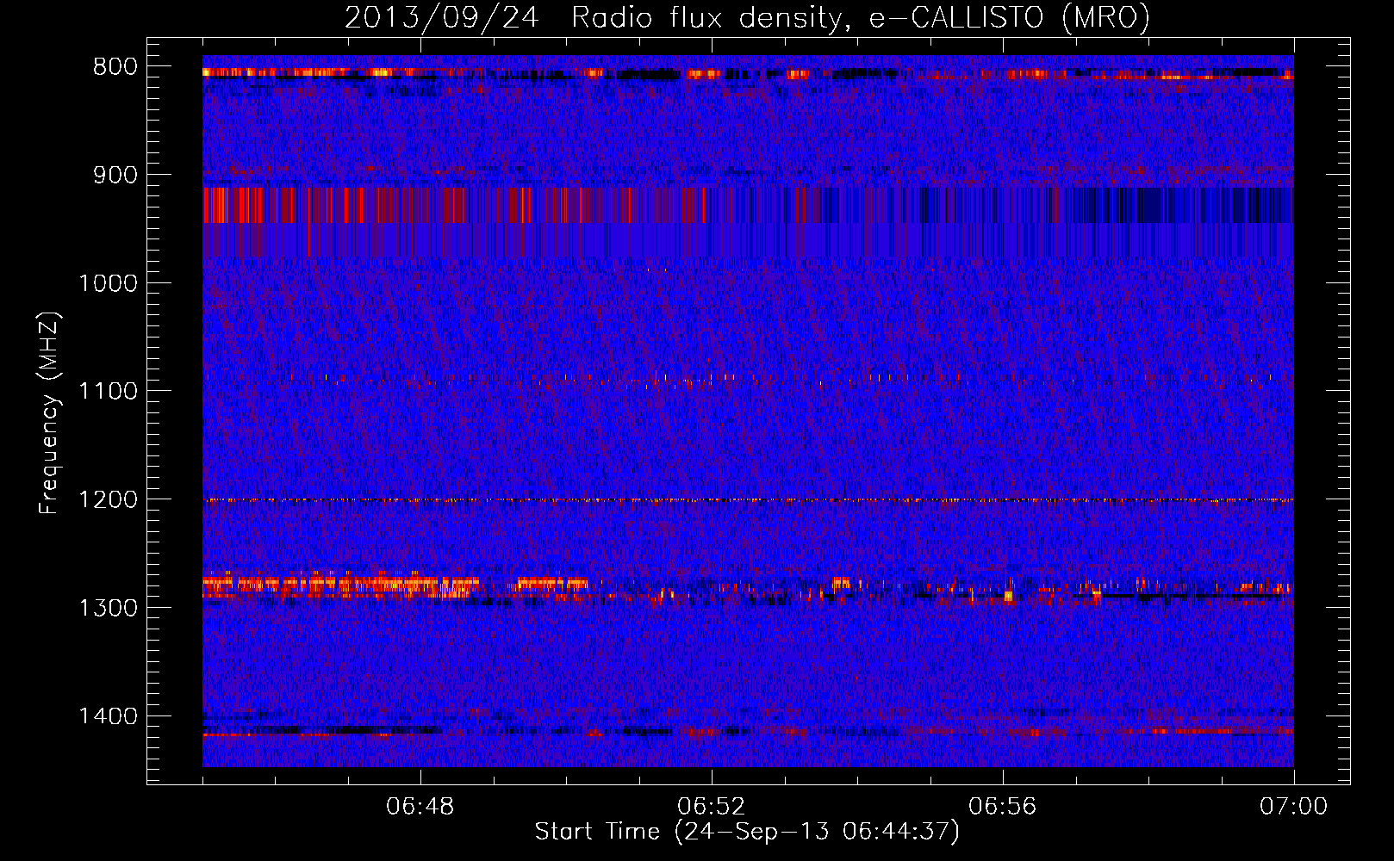The height and width of the screenshot is (861, 1394).
Task: Select the 1000 frequency axis label
Action: (x=108, y=283)
